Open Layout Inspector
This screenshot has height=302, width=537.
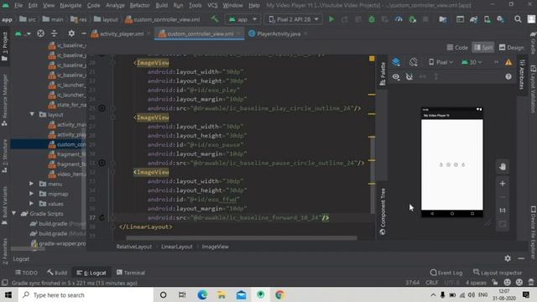pos(498,273)
